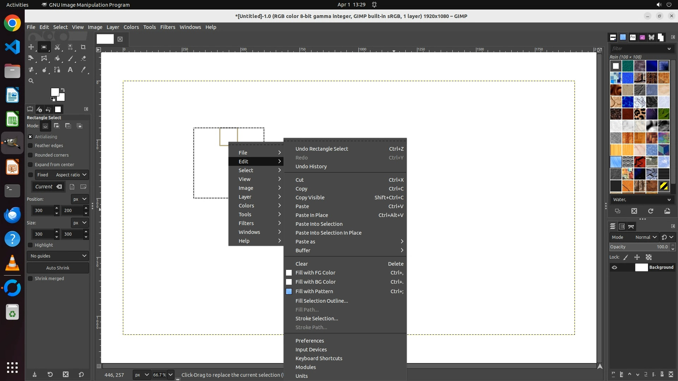Select the Eraser tool
Viewport: 678px width, 381px height.
pyautogui.click(x=83, y=59)
